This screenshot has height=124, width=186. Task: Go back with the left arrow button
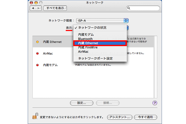coord(33,8)
